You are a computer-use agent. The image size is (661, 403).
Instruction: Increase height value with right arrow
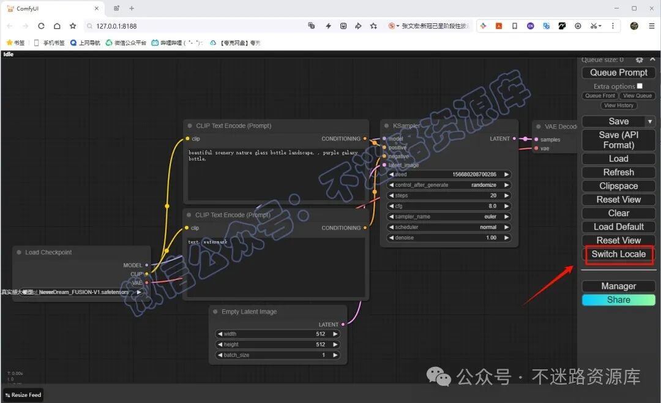coord(335,344)
